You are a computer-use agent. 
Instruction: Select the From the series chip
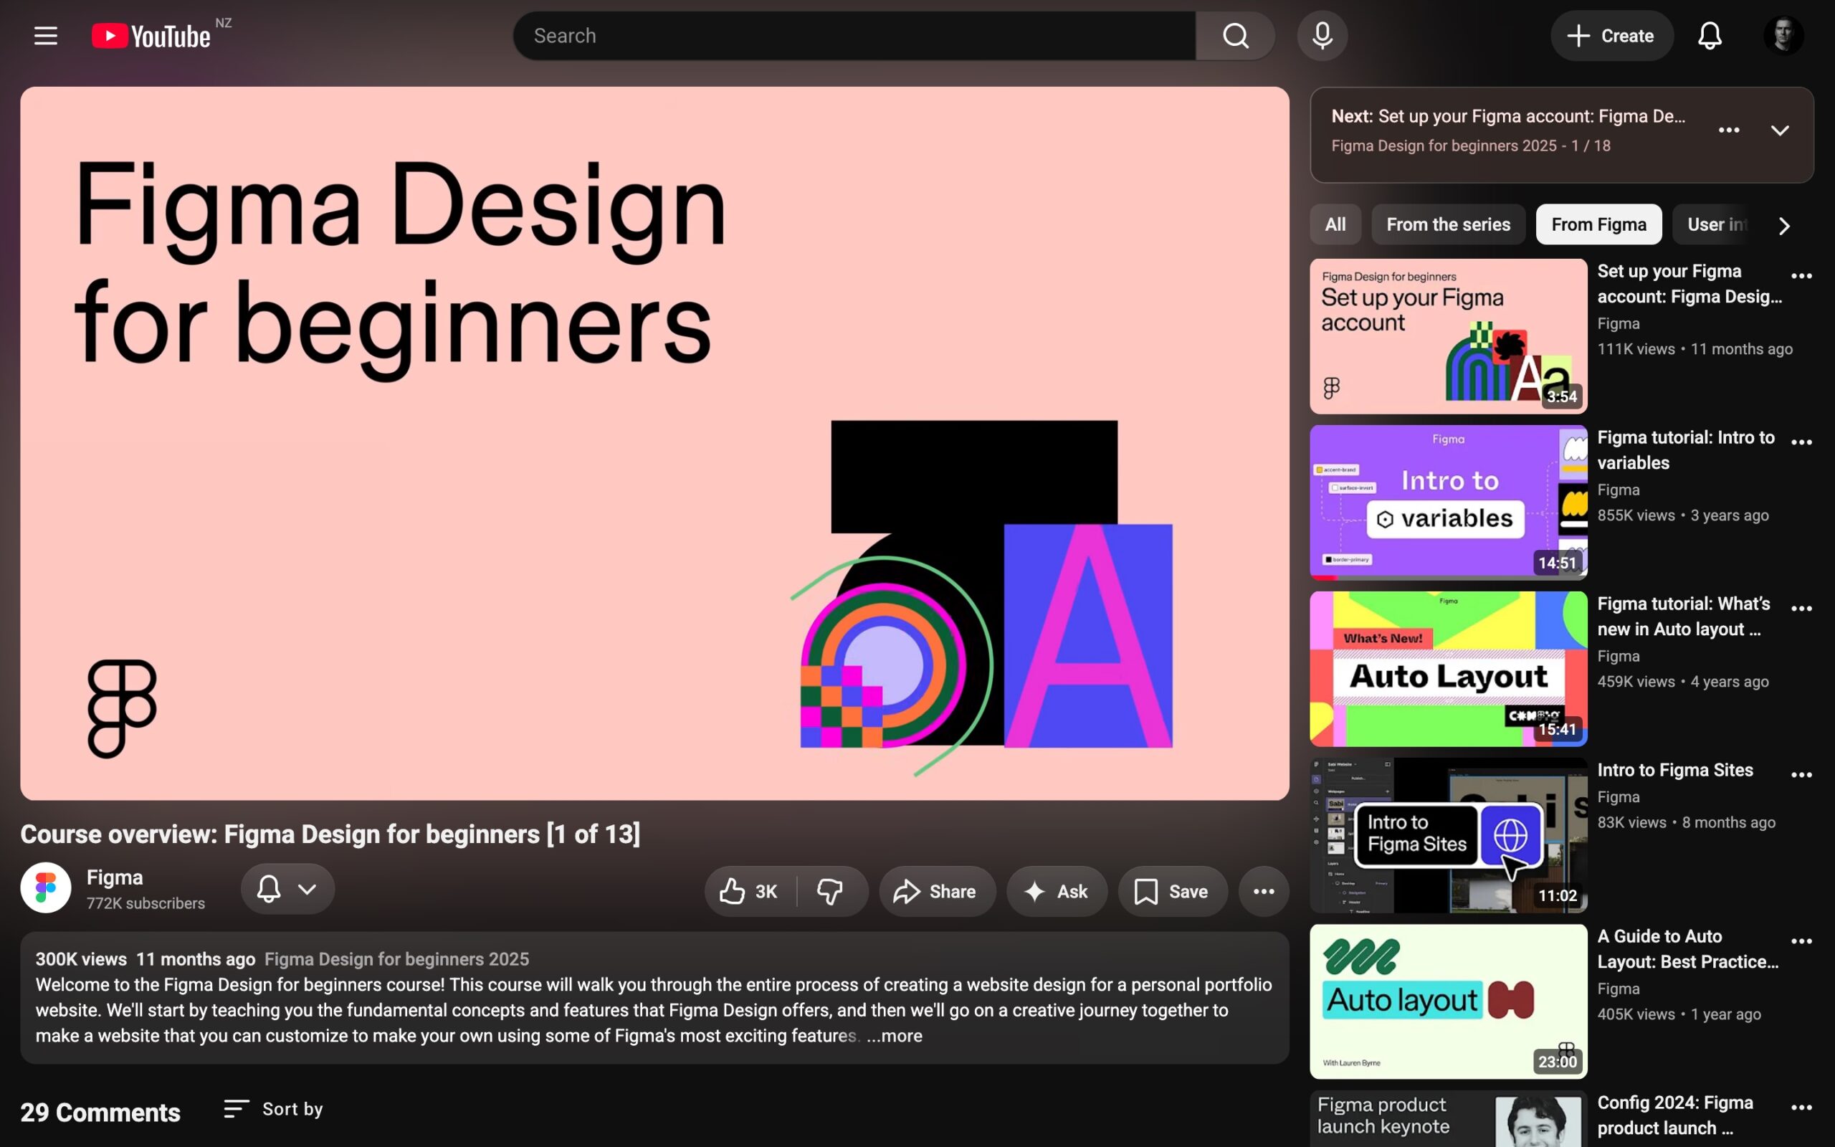[x=1448, y=224]
